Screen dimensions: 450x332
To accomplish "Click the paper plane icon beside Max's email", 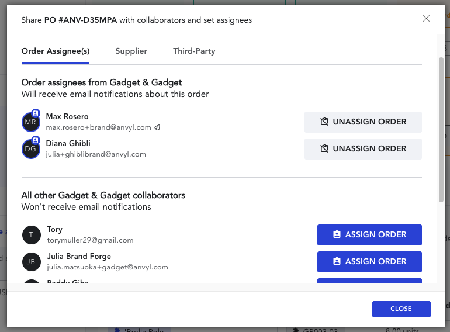I will [157, 127].
